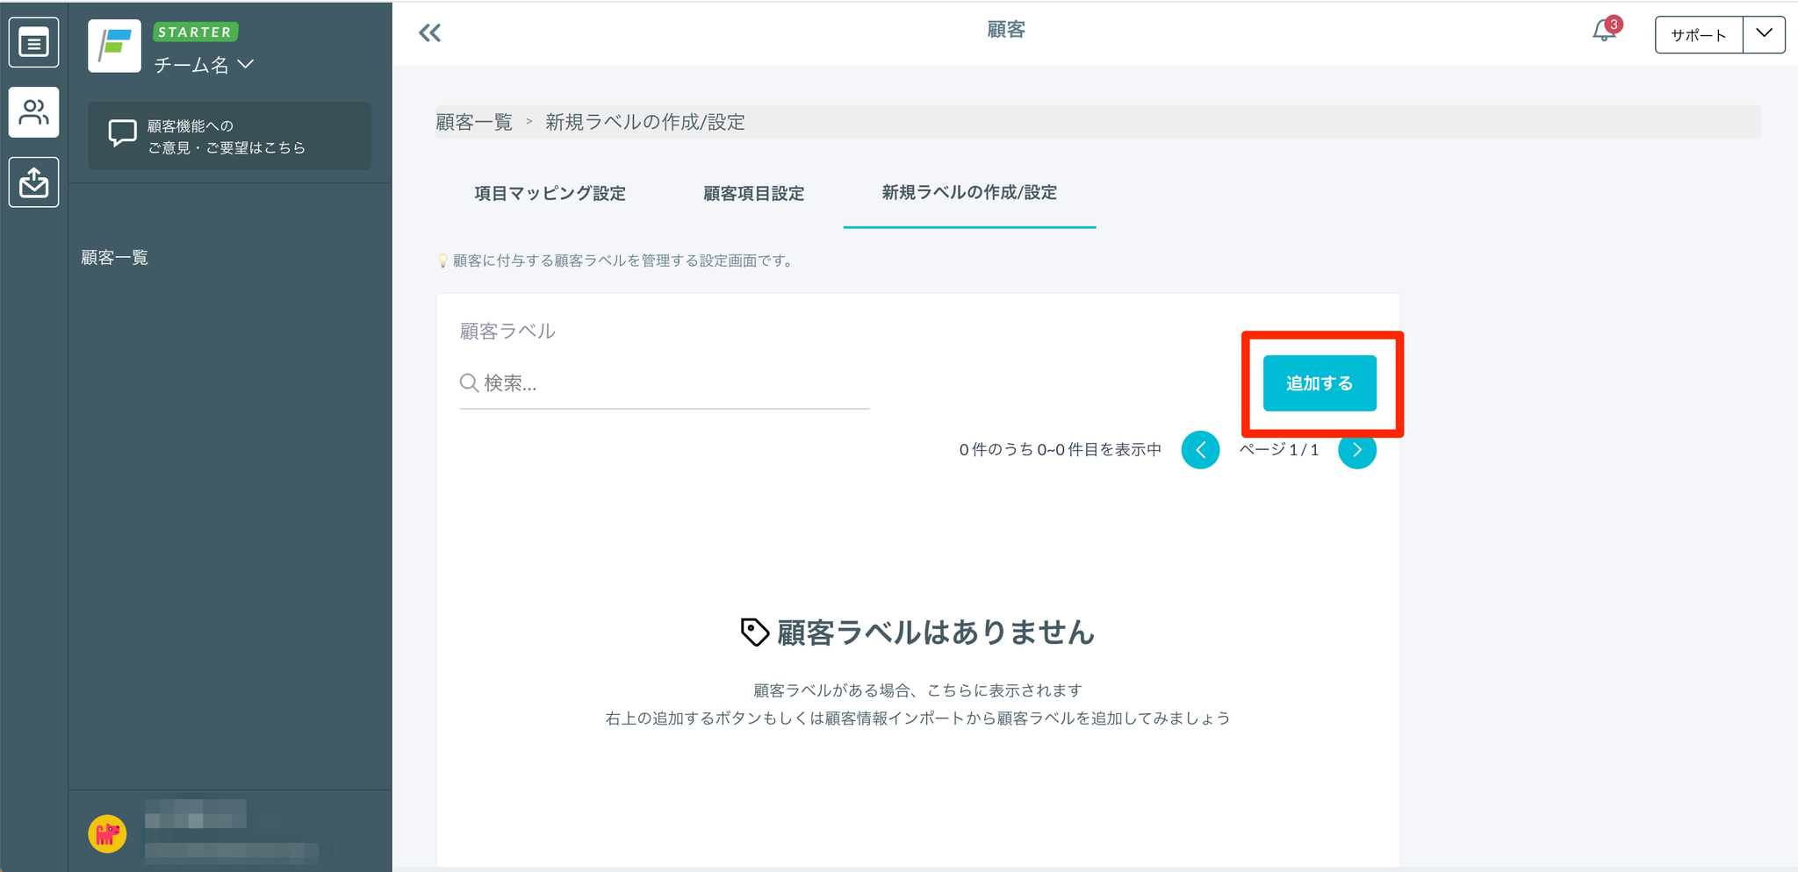Open the サポート dropdown arrow

pyautogui.click(x=1764, y=34)
